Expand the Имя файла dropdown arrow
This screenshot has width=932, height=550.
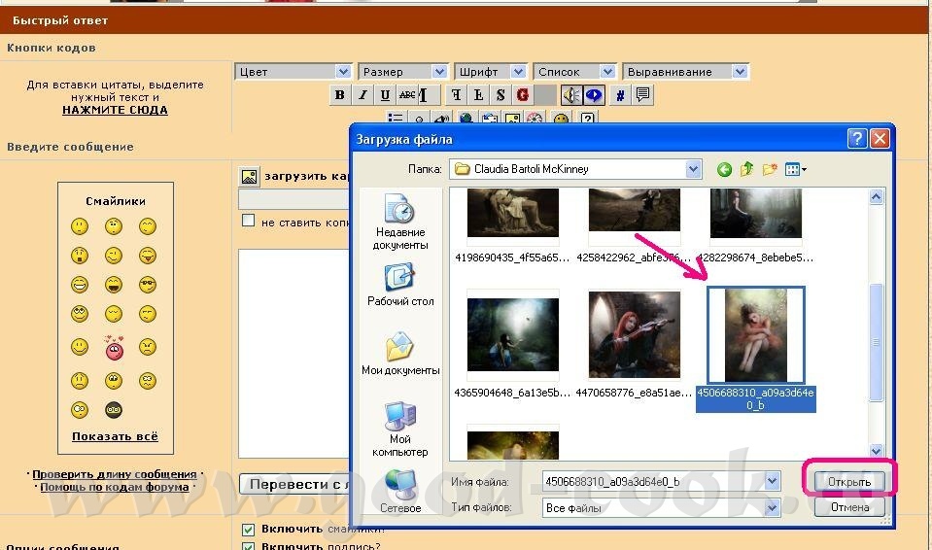click(772, 481)
